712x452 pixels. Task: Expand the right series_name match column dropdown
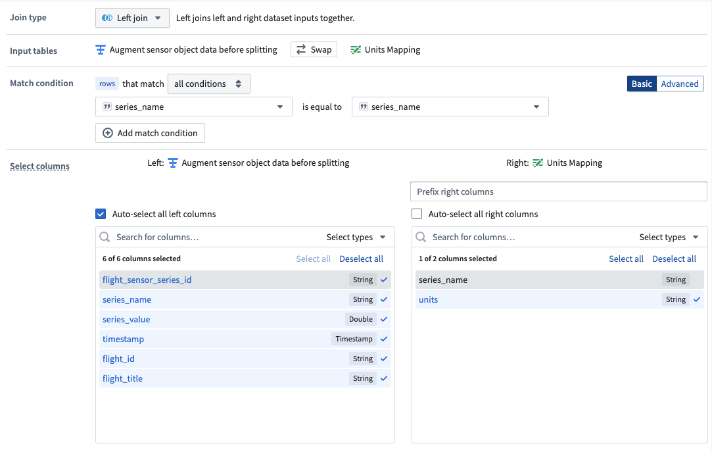click(450, 107)
